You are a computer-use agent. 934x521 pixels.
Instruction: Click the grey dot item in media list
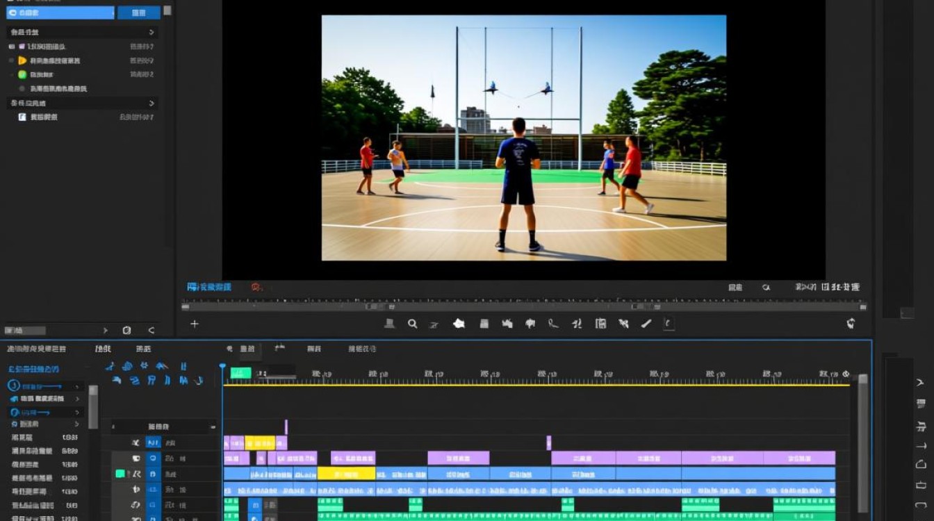[x=22, y=89]
